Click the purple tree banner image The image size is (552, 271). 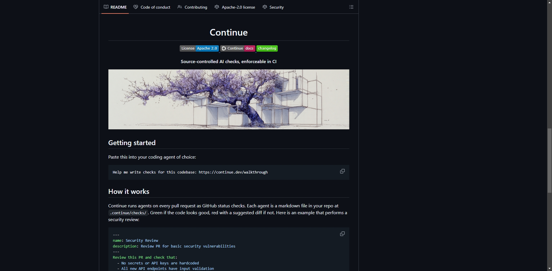click(229, 99)
